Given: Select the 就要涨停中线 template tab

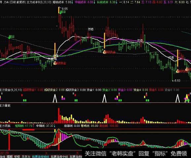Looking at the screenshot, I should [59, 157].
